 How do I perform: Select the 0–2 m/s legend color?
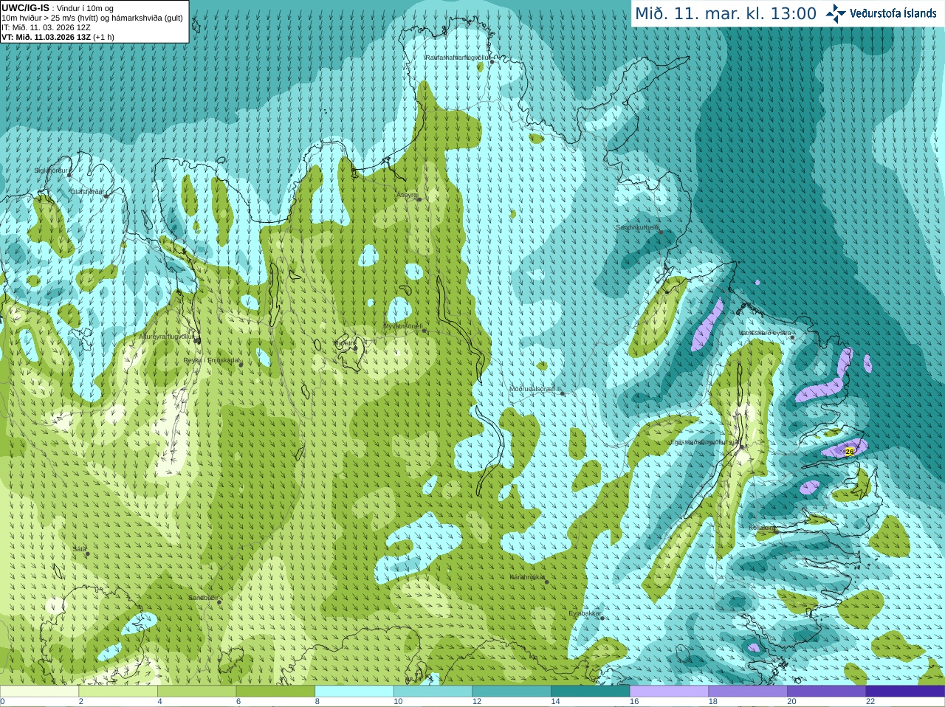[x=39, y=692]
